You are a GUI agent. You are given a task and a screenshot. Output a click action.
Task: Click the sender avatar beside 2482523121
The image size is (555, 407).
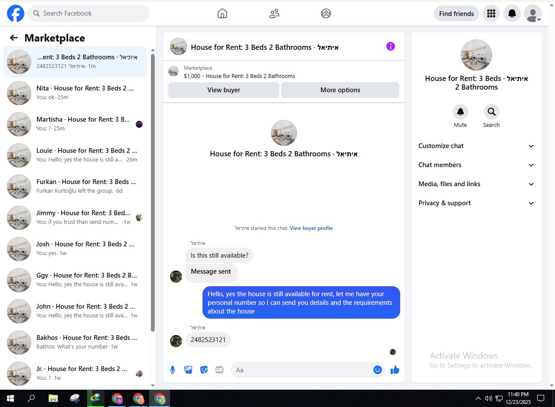(x=176, y=341)
